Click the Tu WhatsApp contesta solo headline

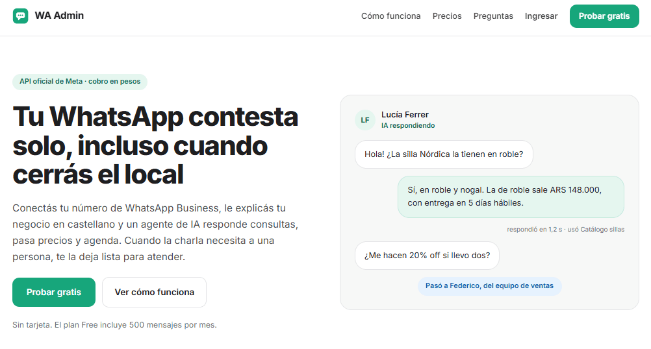155,145
